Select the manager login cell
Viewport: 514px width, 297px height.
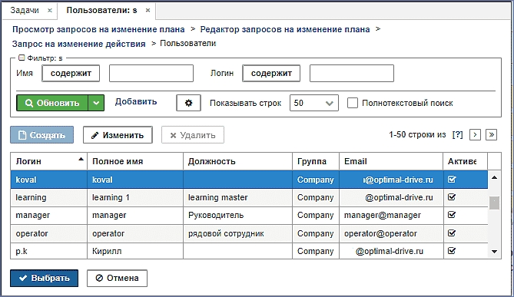coord(49,215)
